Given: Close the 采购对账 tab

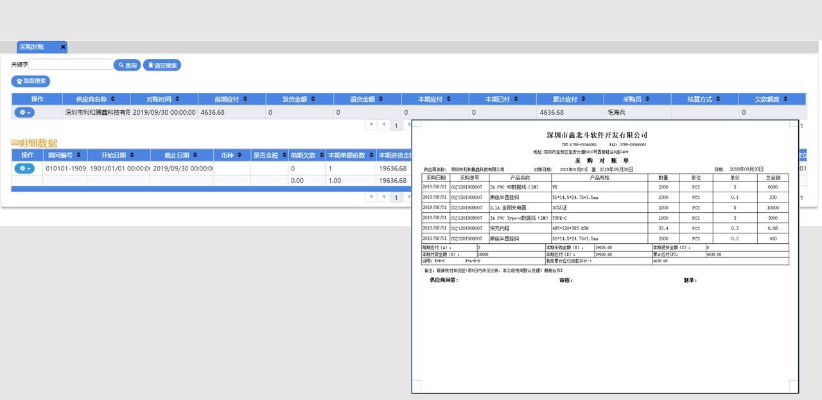Looking at the screenshot, I should [x=63, y=47].
